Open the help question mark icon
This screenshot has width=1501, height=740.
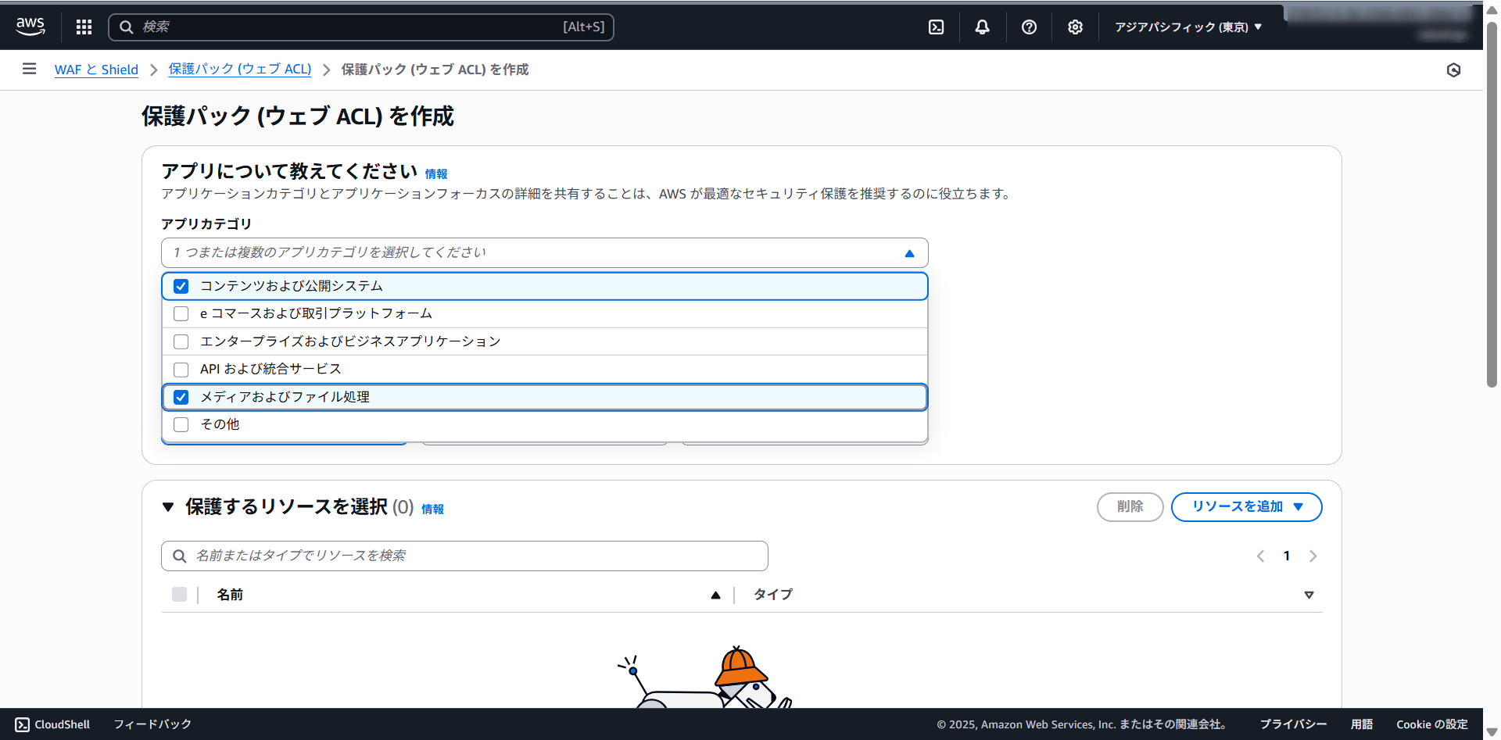(1029, 27)
